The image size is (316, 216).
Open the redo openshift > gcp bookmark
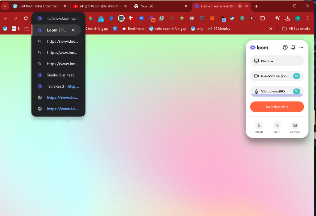[168, 29]
